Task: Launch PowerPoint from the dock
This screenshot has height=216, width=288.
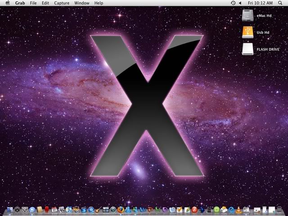Action: [x=150, y=210]
